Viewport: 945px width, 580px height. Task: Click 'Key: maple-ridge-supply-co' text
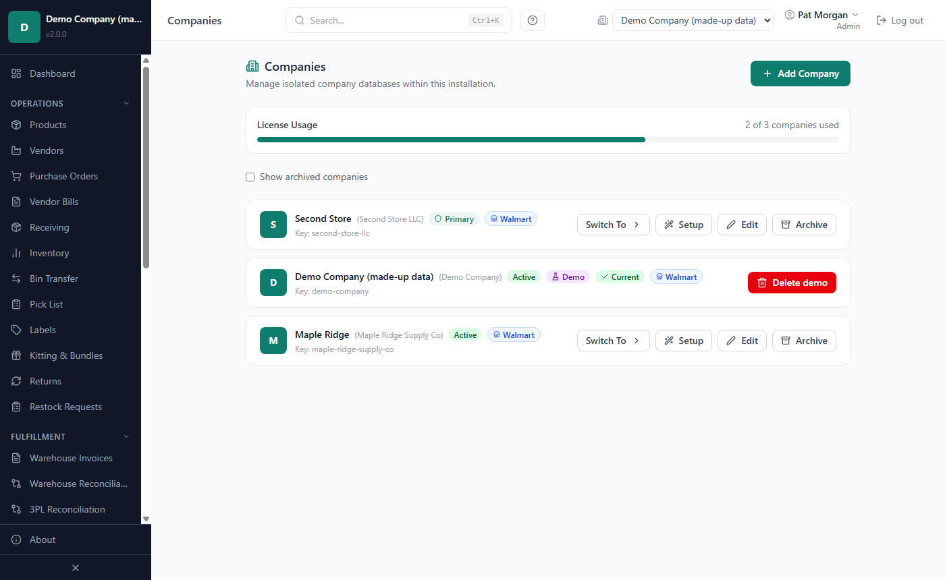(344, 349)
